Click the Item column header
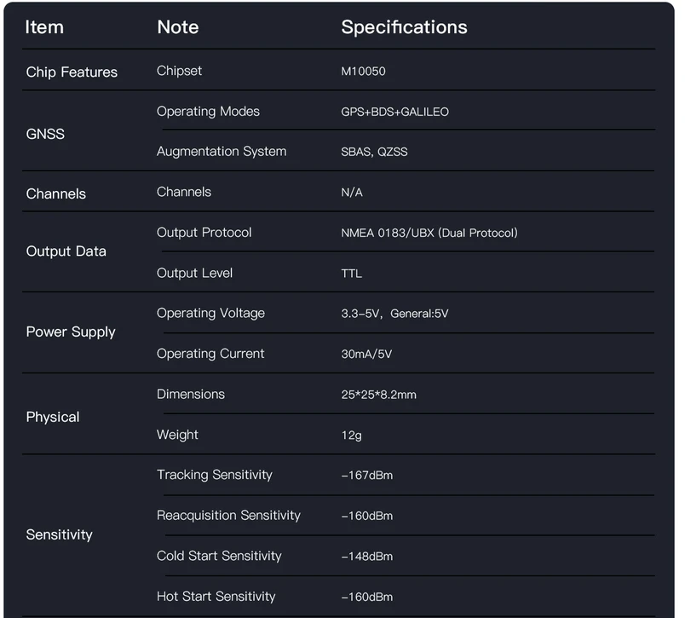This screenshot has height=618, width=685. point(44,27)
